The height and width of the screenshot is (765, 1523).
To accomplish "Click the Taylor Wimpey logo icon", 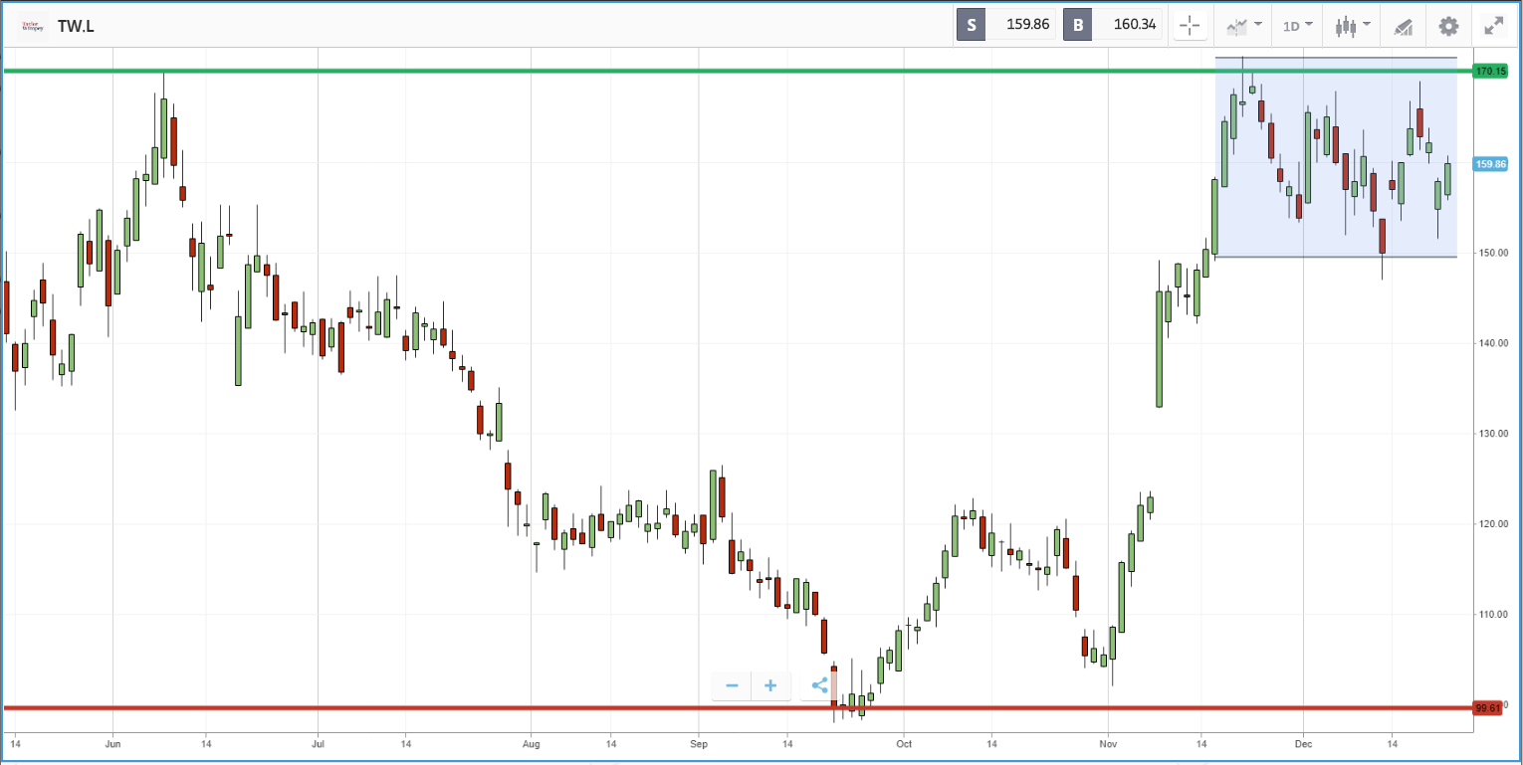I will pyautogui.click(x=33, y=26).
